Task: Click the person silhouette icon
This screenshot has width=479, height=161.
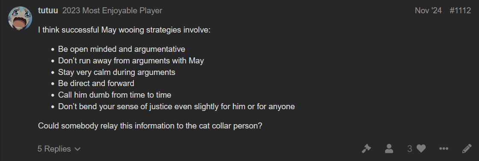Action: pos(389,149)
